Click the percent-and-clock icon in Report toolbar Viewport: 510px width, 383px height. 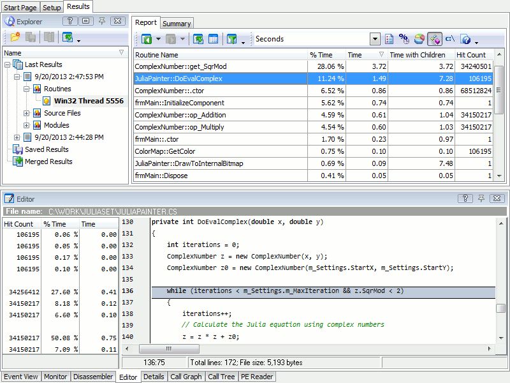(x=404, y=39)
